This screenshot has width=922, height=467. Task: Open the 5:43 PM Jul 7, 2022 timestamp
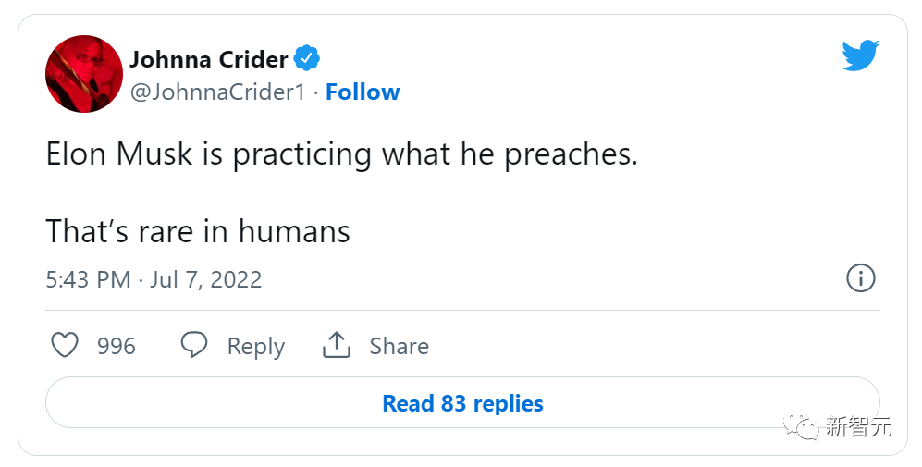154,279
